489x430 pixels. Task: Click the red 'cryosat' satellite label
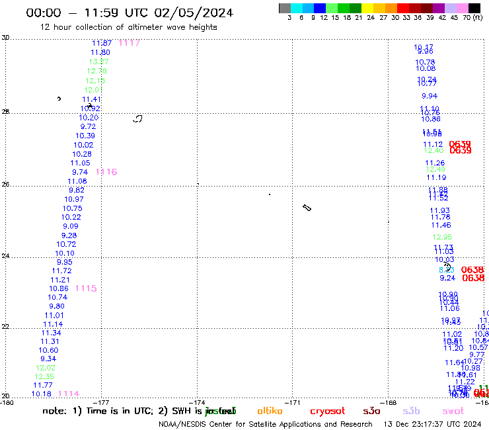pyautogui.click(x=328, y=411)
